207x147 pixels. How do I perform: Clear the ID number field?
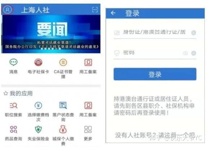pyautogui.click(x=194, y=33)
